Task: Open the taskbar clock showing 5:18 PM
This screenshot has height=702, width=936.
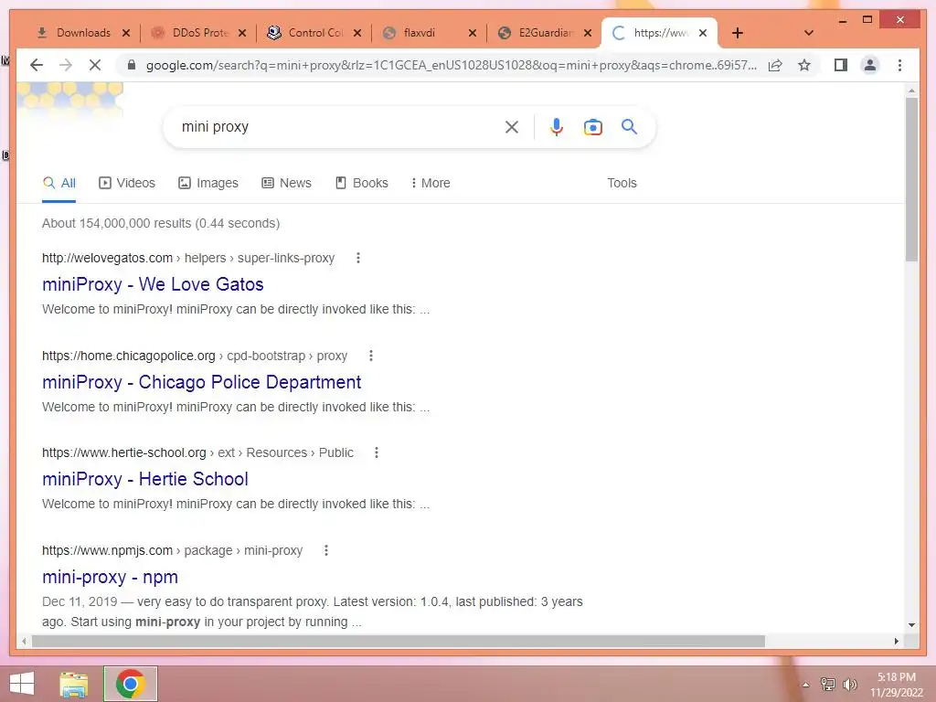Action: [896, 685]
